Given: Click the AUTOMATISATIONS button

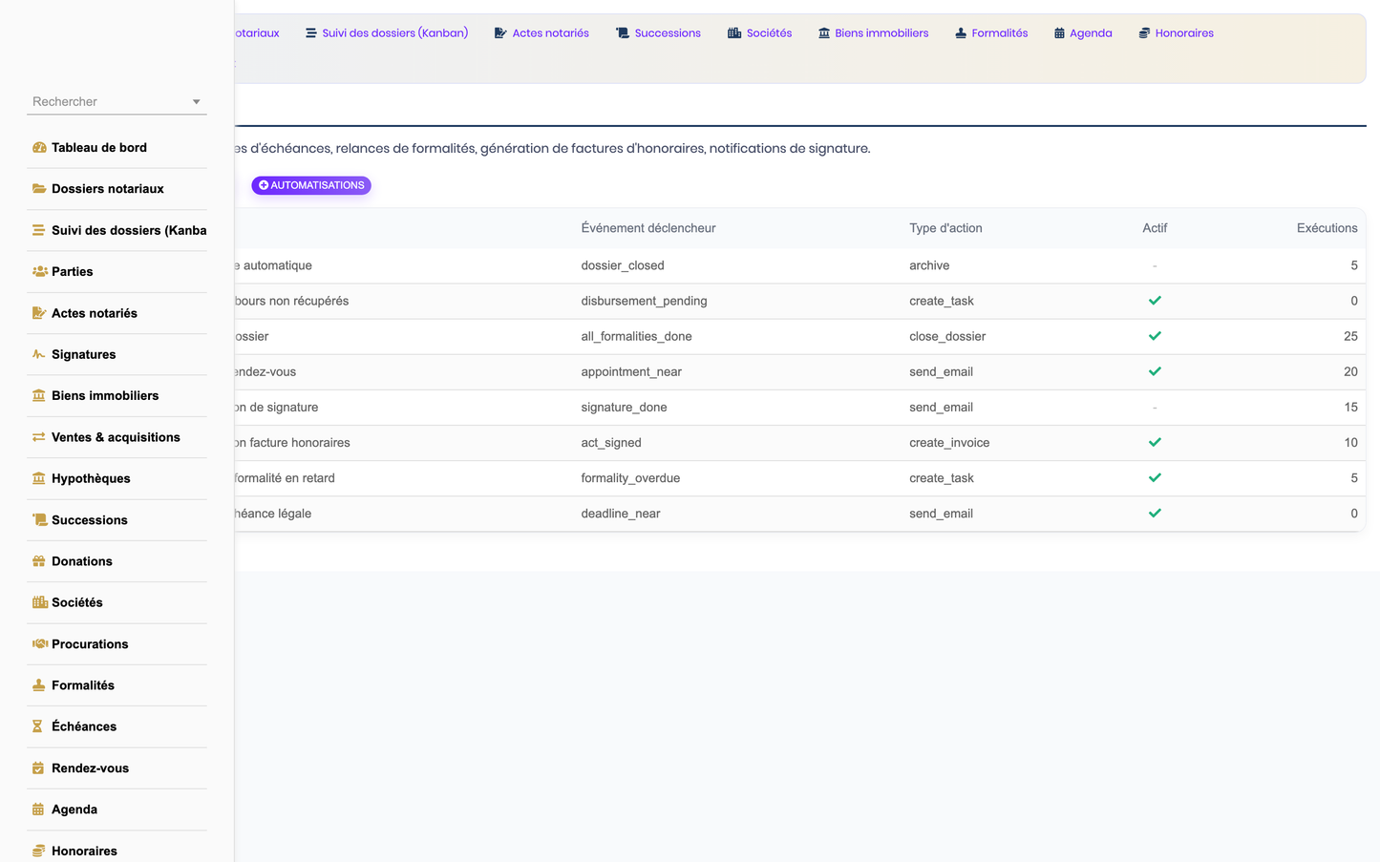Looking at the screenshot, I should click(x=311, y=185).
